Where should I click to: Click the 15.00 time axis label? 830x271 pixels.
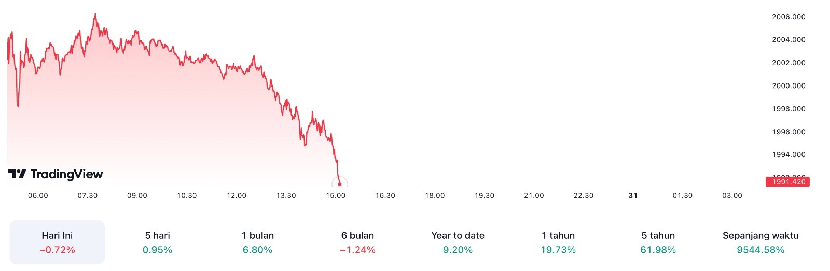pyautogui.click(x=336, y=196)
